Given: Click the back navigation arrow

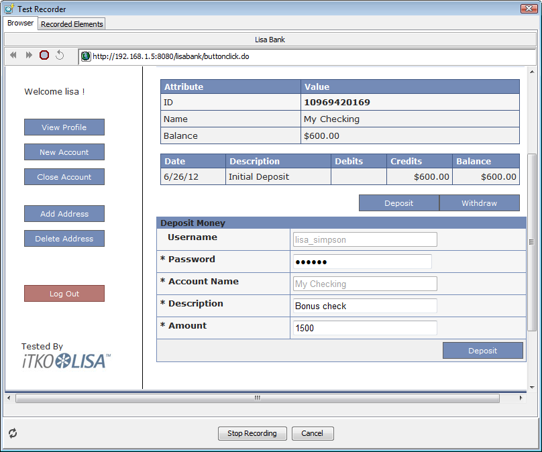Looking at the screenshot, I should [12, 56].
